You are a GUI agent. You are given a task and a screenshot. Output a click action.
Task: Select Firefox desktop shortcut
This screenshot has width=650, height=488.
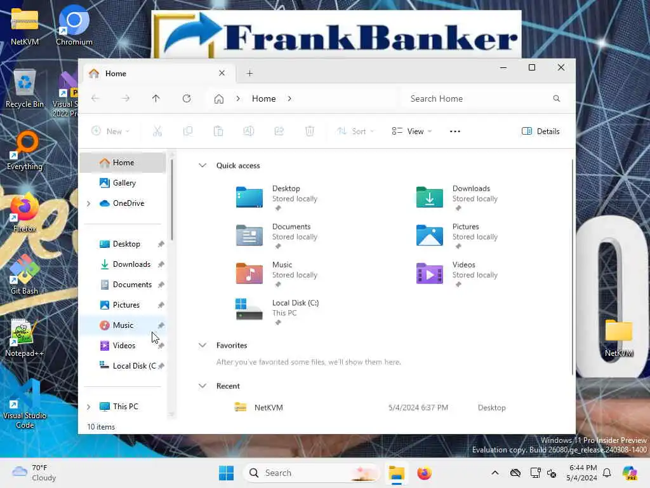[25, 213]
